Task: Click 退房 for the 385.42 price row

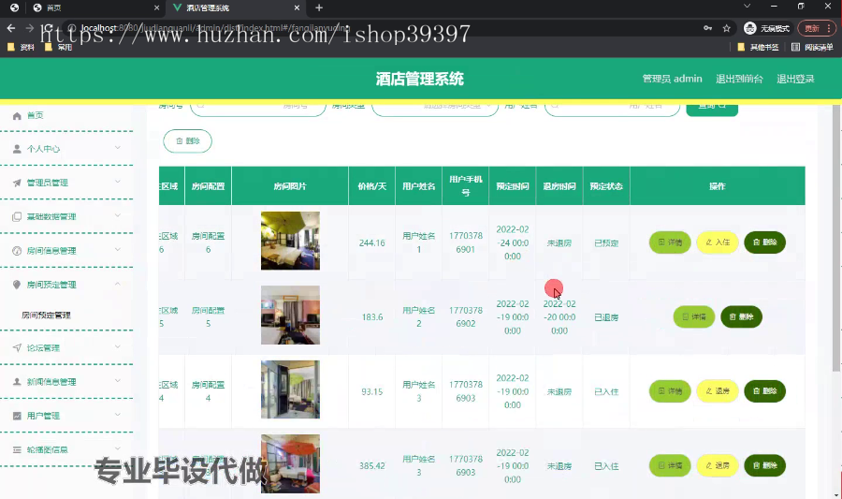Action: click(717, 465)
